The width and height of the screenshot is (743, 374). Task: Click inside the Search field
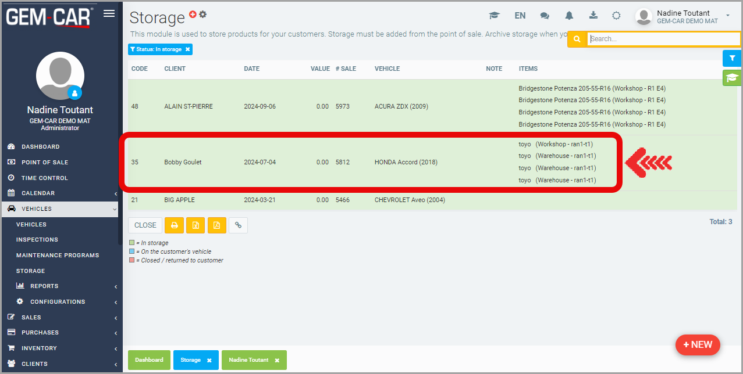pyautogui.click(x=662, y=39)
